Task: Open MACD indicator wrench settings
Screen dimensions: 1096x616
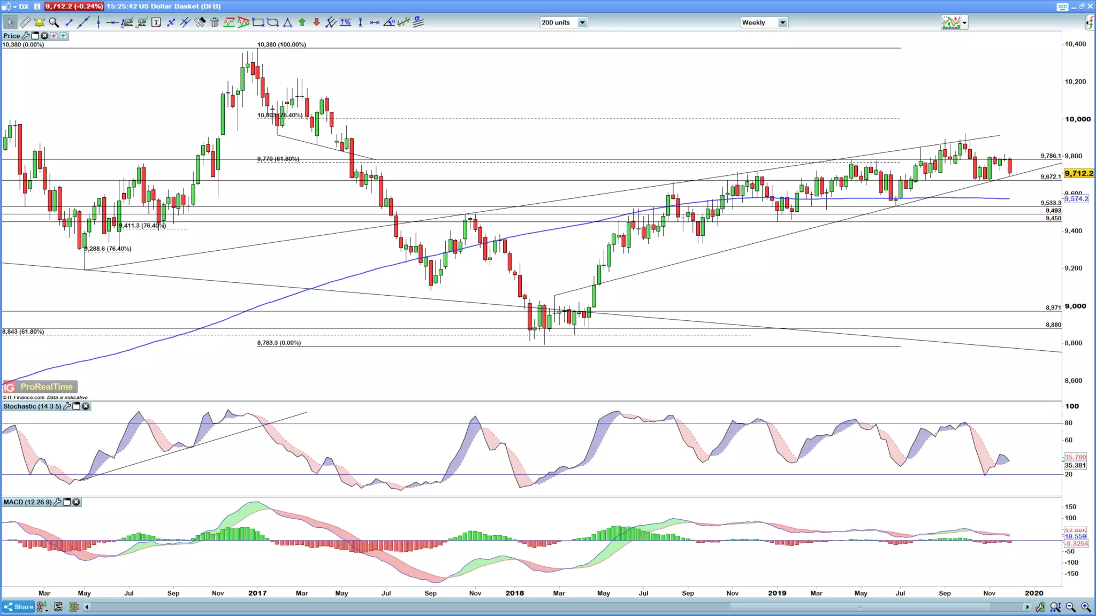Action: click(x=58, y=502)
